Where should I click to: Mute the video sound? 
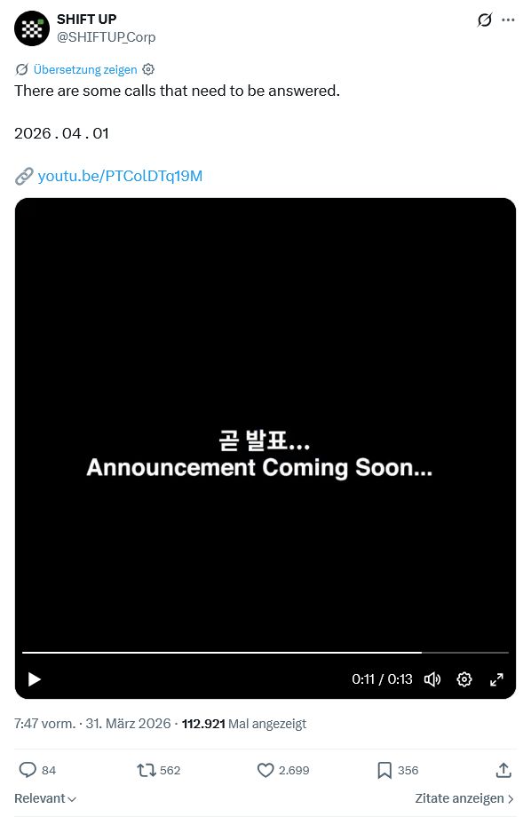click(x=432, y=679)
